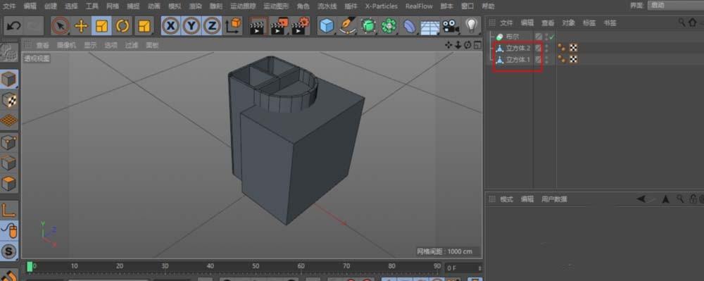This screenshot has height=281, width=704.
Task: Add a Cube primitive object
Action: coord(327,25)
